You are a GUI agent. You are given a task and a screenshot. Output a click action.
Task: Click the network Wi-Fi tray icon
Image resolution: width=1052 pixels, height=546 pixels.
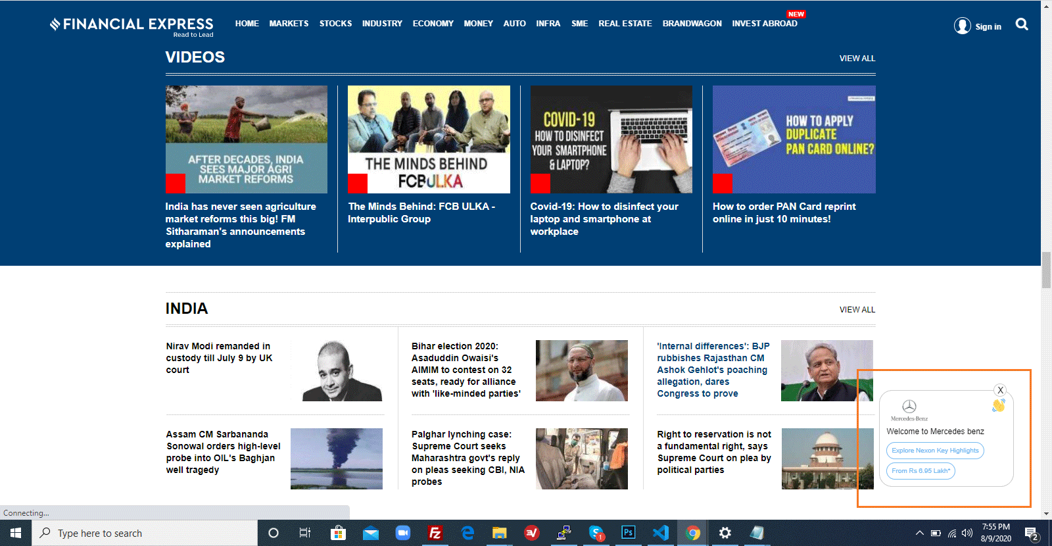tap(951, 534)
